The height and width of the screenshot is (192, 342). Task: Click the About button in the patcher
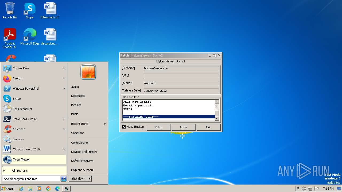[184, 127]
